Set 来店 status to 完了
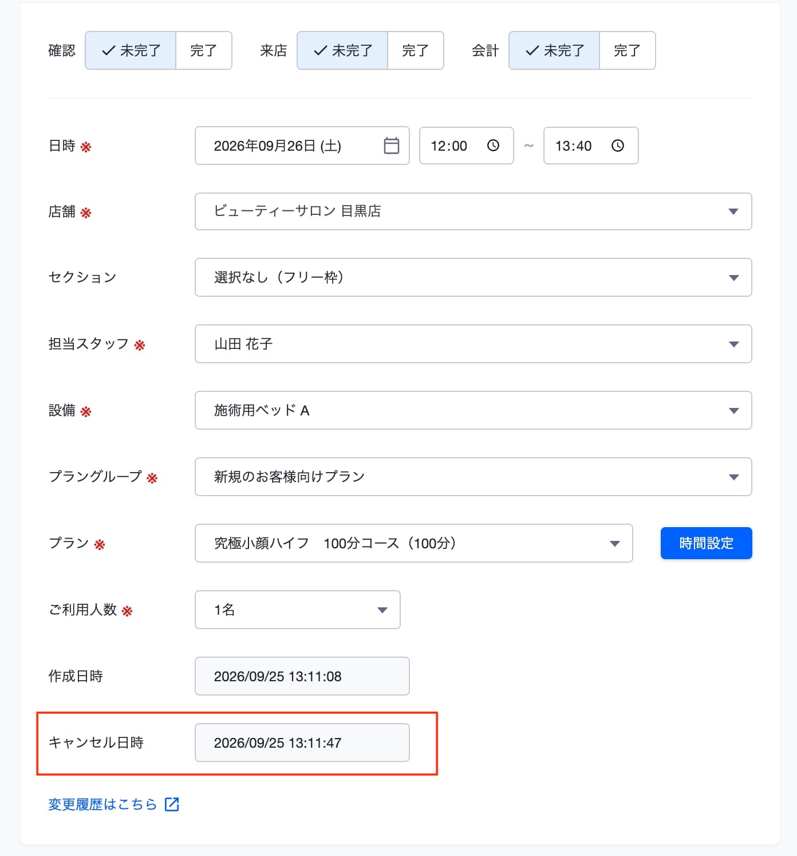 416,50
